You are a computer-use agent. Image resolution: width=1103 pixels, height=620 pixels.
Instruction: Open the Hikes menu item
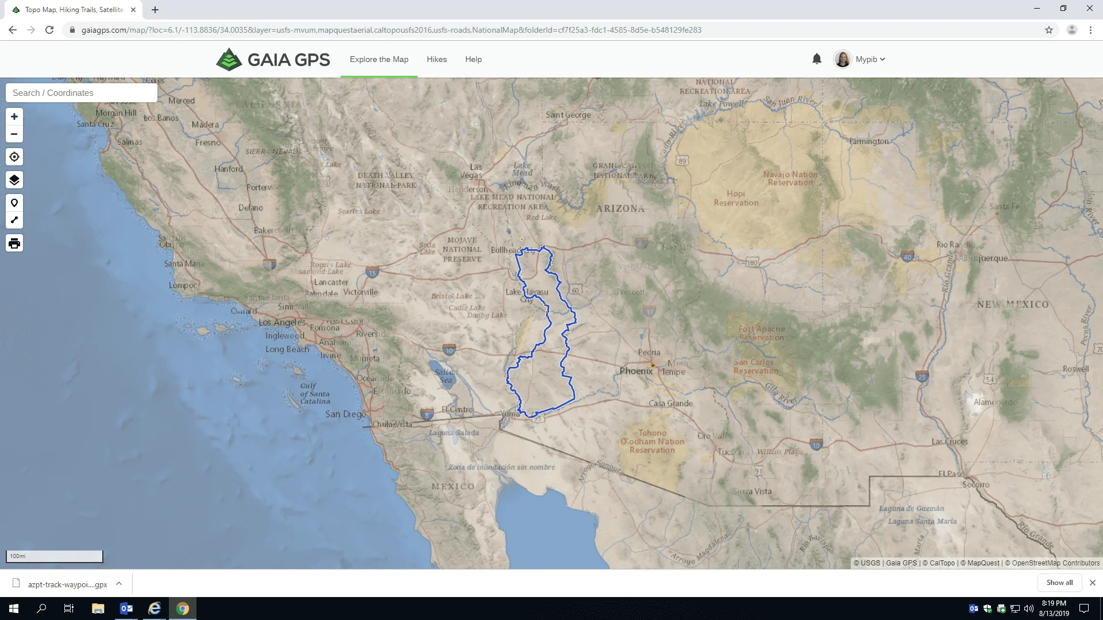coord(437,59)
